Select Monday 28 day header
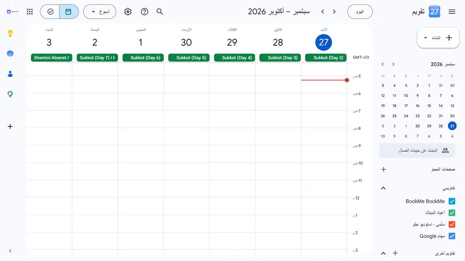This screenshot has width=465, height=261. click(x=278, y=42)
